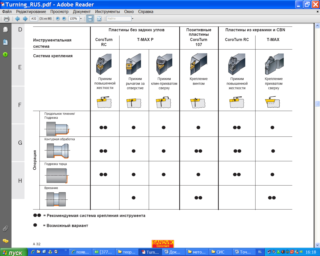Viewport: 320px width, 256px height.
Task: Go to the next page with the right arrow
Action: pos(25,18)
